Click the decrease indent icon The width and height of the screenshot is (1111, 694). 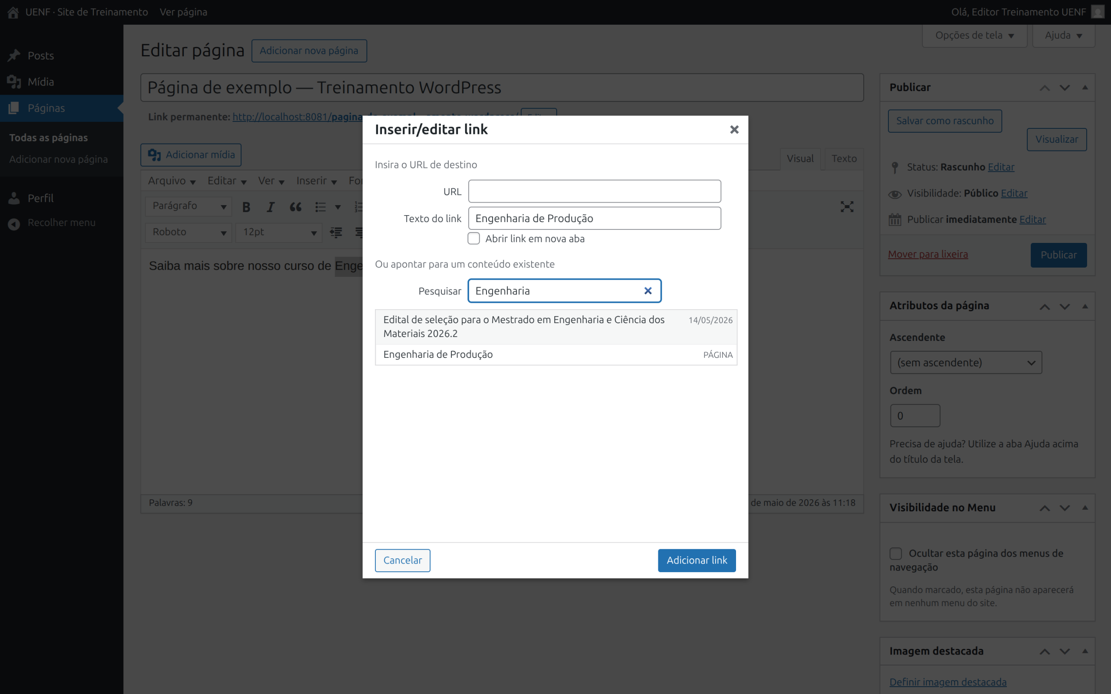335,233
